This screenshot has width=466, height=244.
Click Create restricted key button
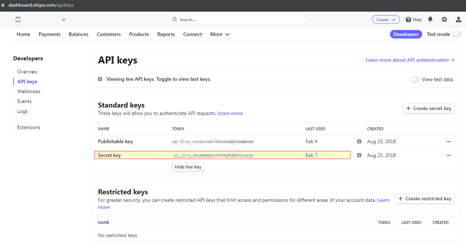pyautogui.click(x=425, y=198)
